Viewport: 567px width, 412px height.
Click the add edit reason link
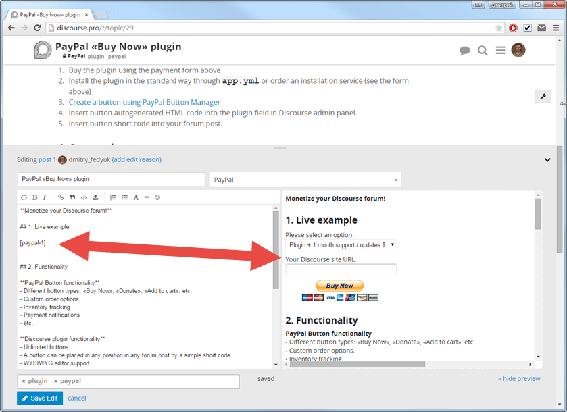click(x=137, y=160)
